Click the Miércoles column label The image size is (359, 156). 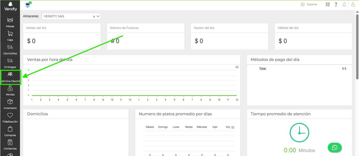click(202, 127)
